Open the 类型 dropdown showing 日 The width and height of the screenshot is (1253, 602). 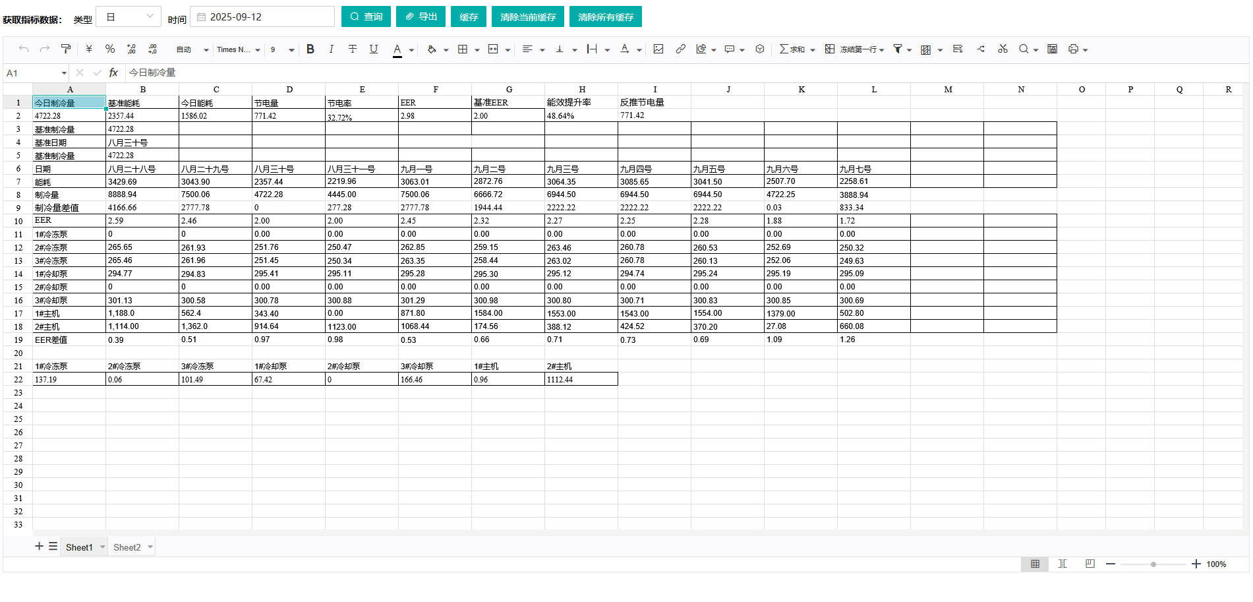tap(129, 16)
